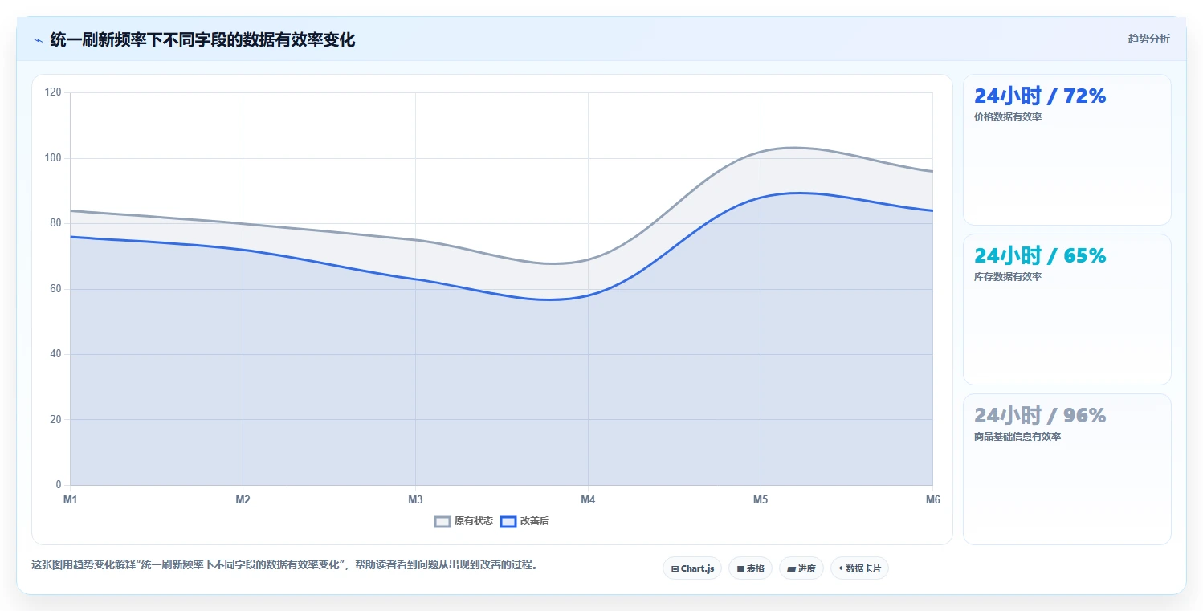Viewport: 1203px width, 611px height.
Task: Click the blue 改善后 legend color box
Action: [x=508, y=521]
